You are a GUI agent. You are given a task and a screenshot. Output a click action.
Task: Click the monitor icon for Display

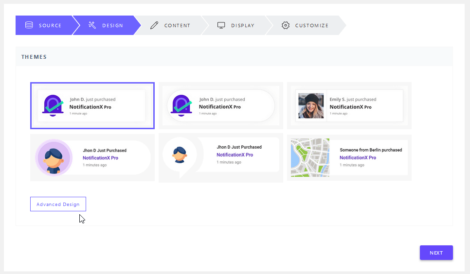[221, 25]
